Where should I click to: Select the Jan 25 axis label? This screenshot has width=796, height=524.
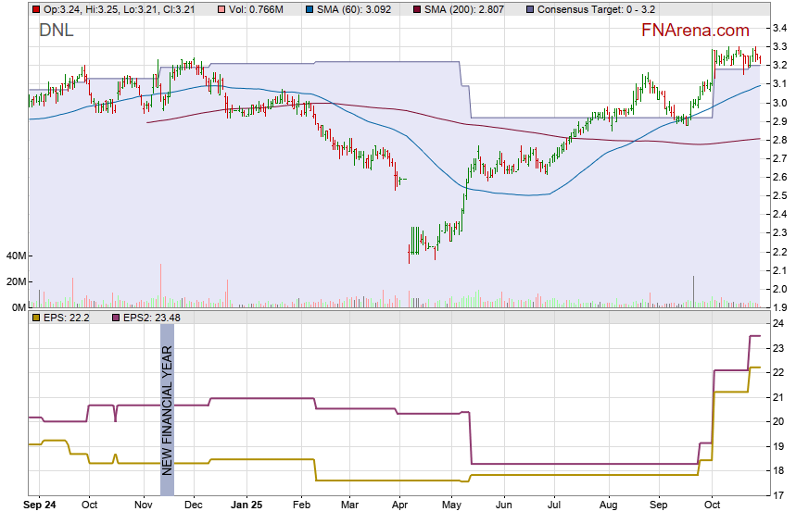pyautogui.click(x=246, y=506)
